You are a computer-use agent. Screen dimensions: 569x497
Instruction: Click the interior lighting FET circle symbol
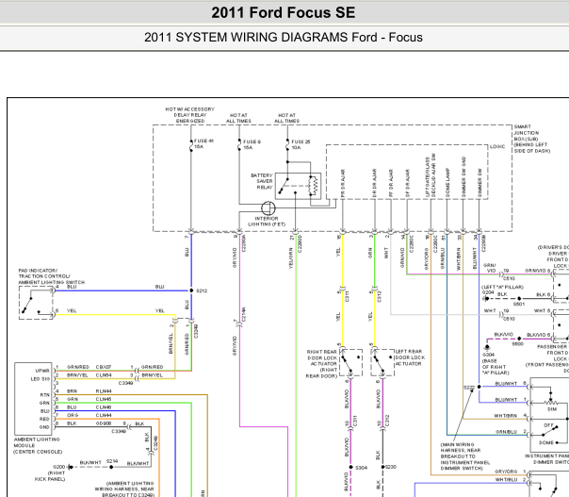[268, 208]
